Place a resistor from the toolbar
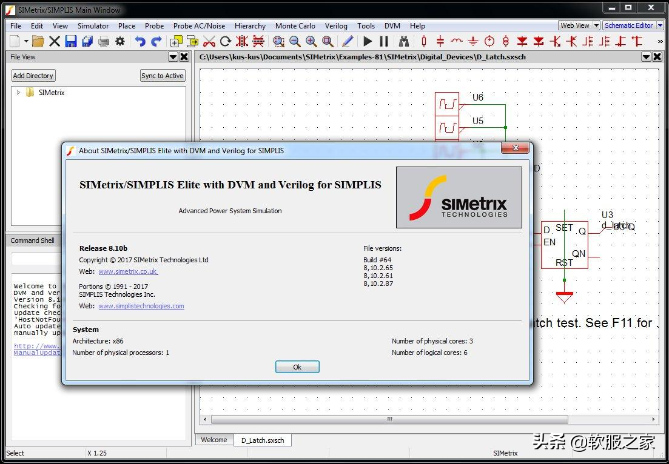The height and width of the screenshot is (464, 669). click(x=424, y=41)
